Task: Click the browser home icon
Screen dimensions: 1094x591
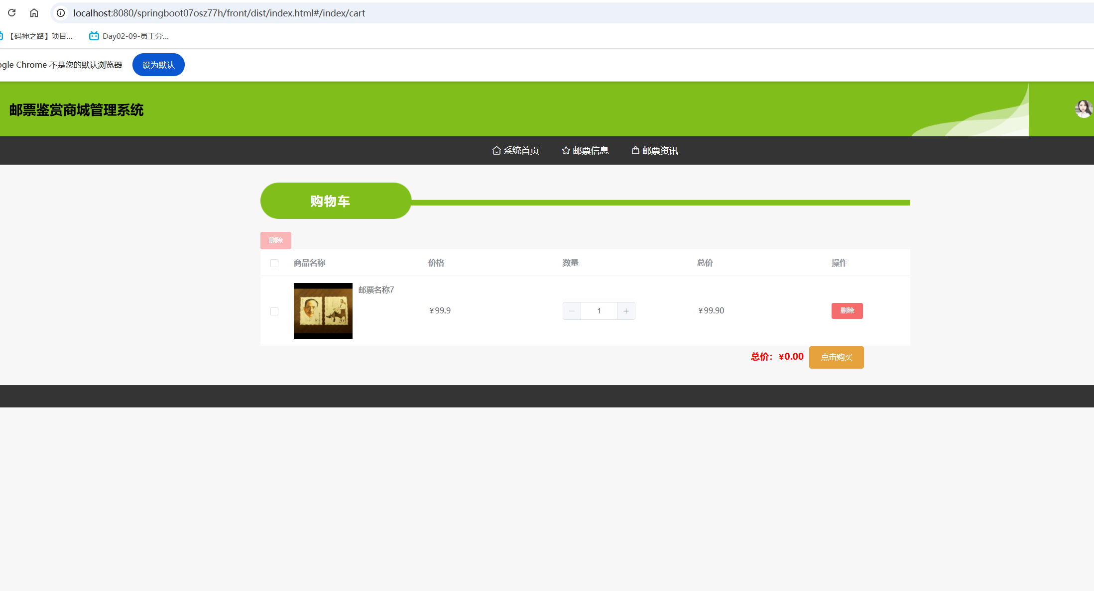Action: (x=34, y=13)
